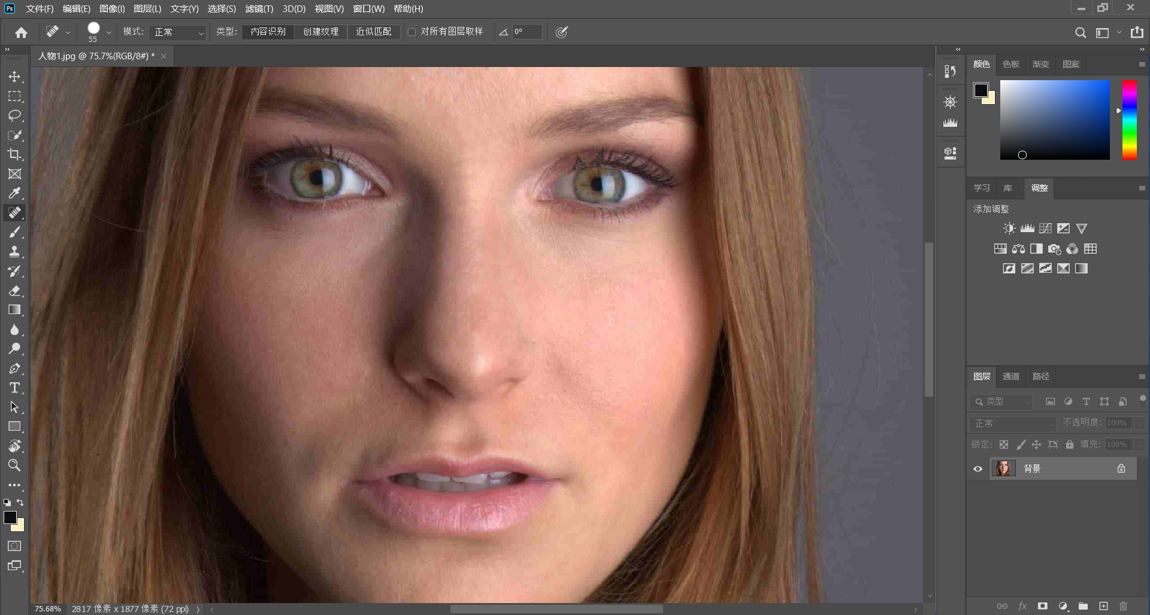Select the Lasso tool
This screenshot has height=615, width=1150.
point(14,115)
